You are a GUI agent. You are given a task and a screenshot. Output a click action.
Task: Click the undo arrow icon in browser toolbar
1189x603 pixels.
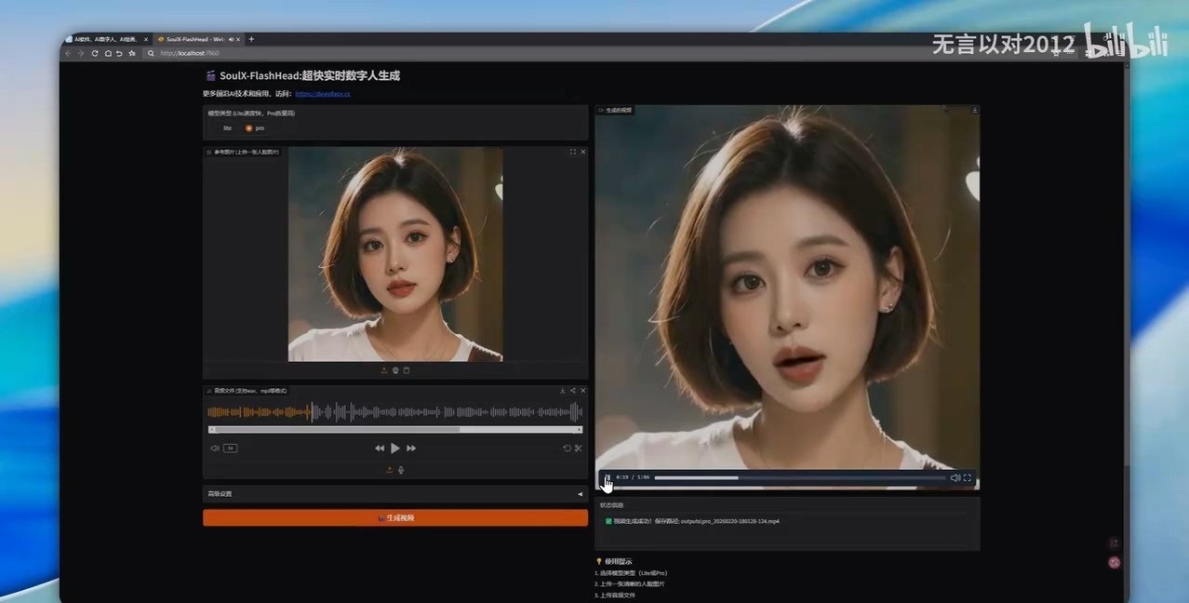[120, 53]
